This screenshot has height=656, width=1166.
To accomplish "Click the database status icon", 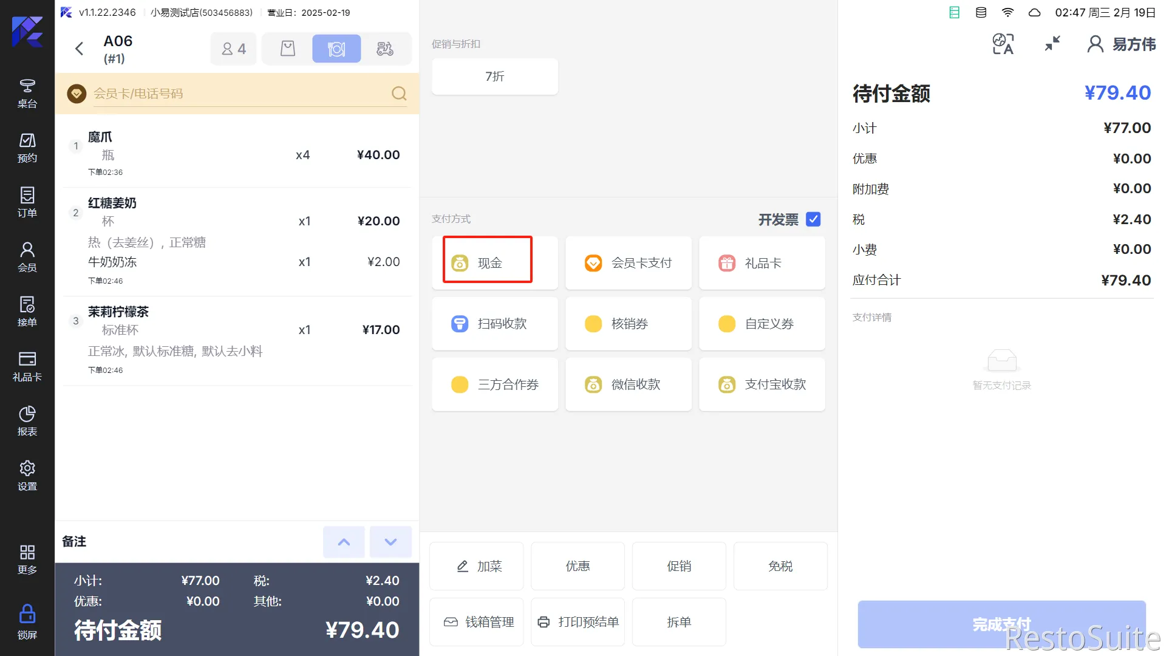I will [x=981, y=13].
